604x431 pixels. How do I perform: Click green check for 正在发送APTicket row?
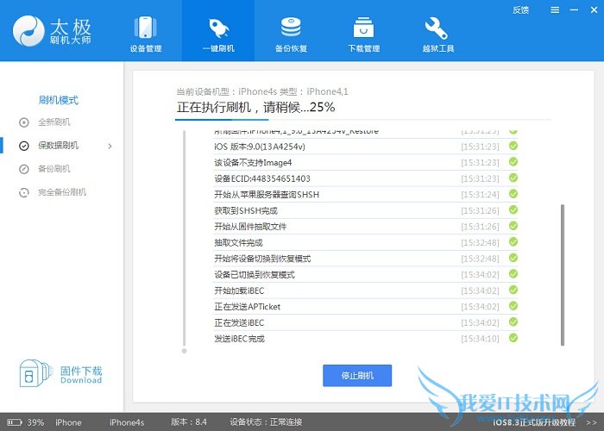(513, 306)
